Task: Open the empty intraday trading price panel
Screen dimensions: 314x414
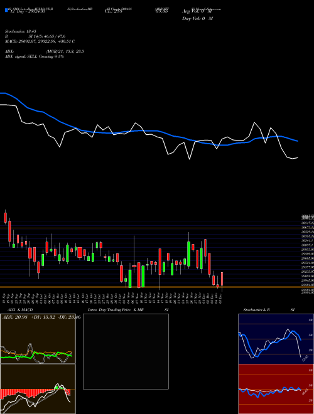Action: click(126, 351)
